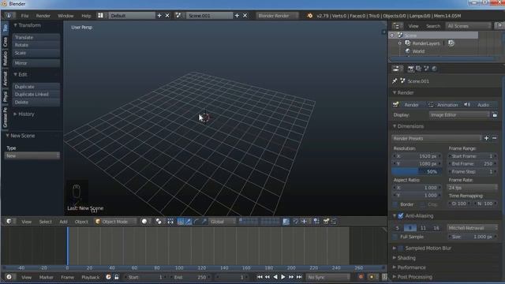Click the scene browse icon beside Scene.001
This screenshot has height=284, width=505.
coord(178,16)
